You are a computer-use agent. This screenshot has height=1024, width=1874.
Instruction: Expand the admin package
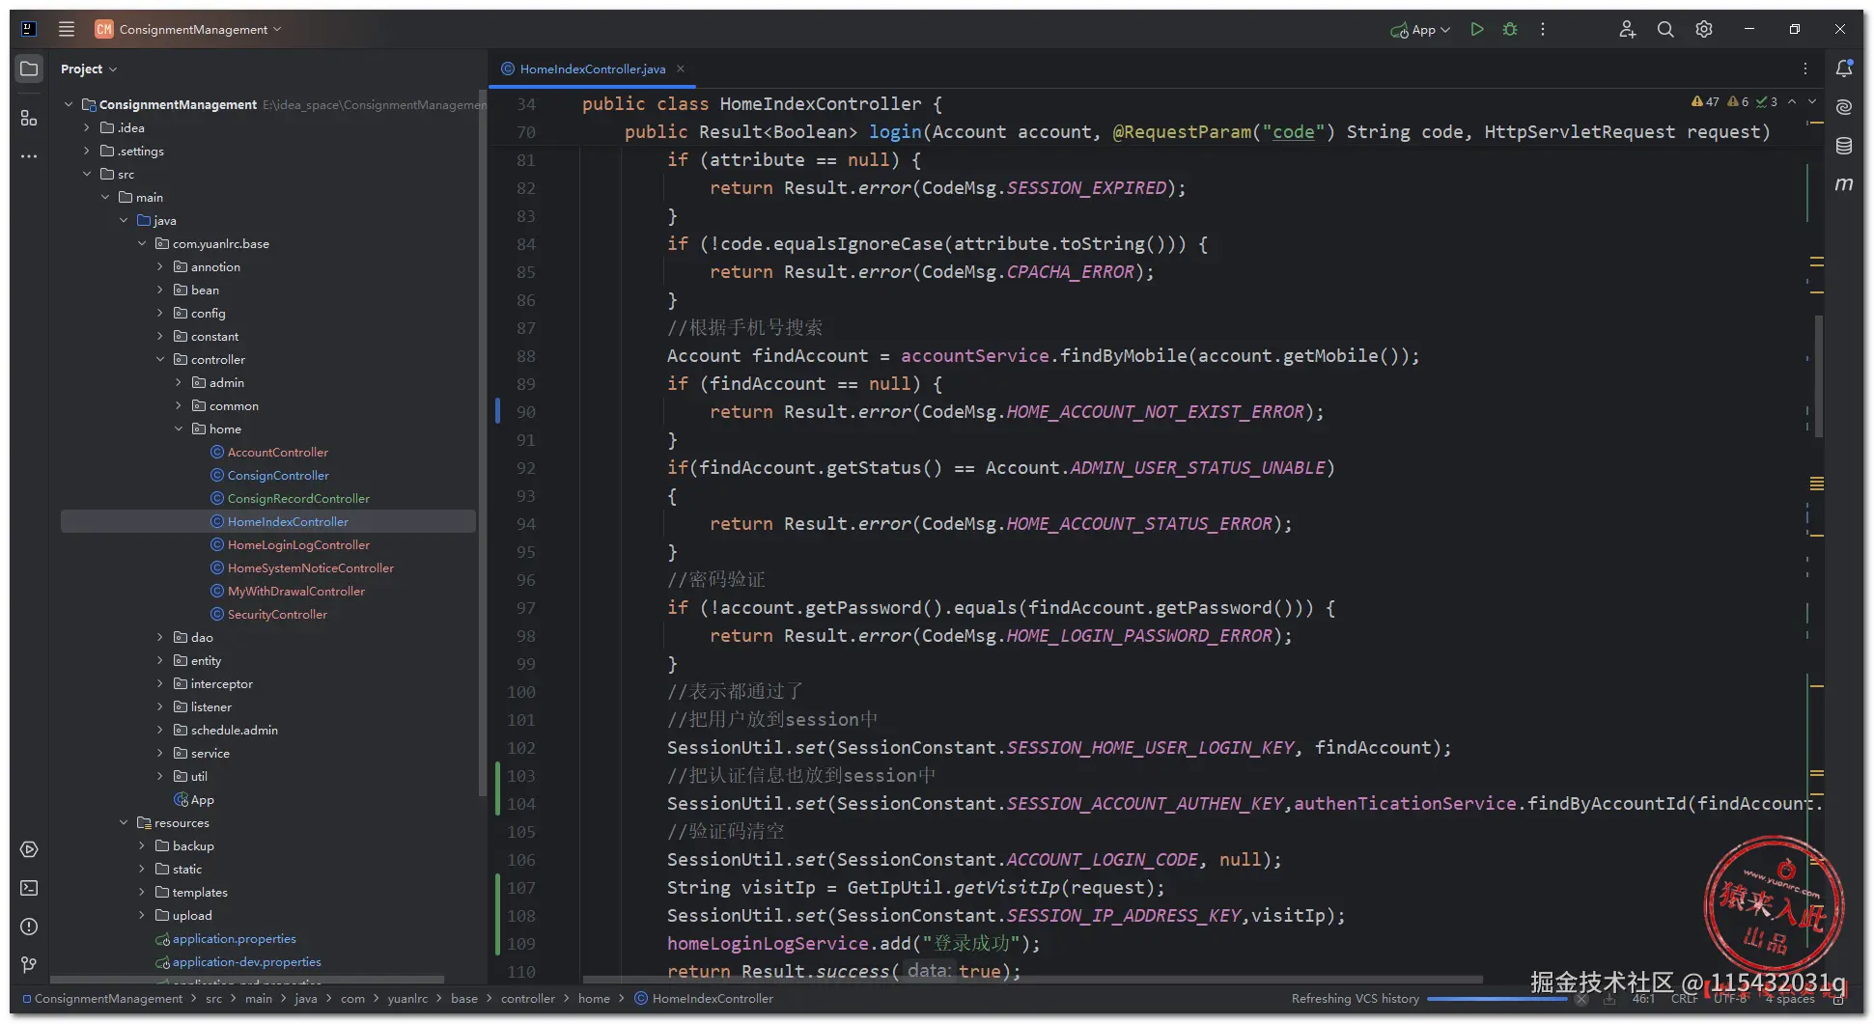pyautogui.click(x=179, y=382)
